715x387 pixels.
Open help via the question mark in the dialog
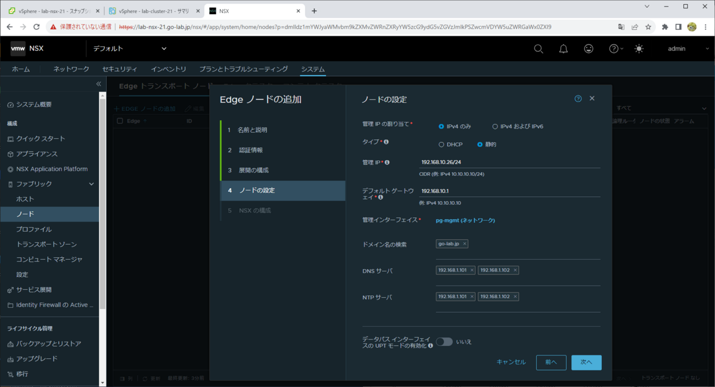(x=577, y=98)
